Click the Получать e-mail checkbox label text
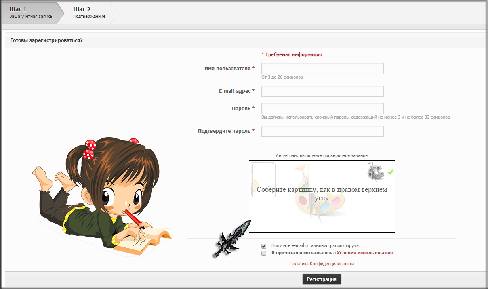 click(x=315, y=245)
